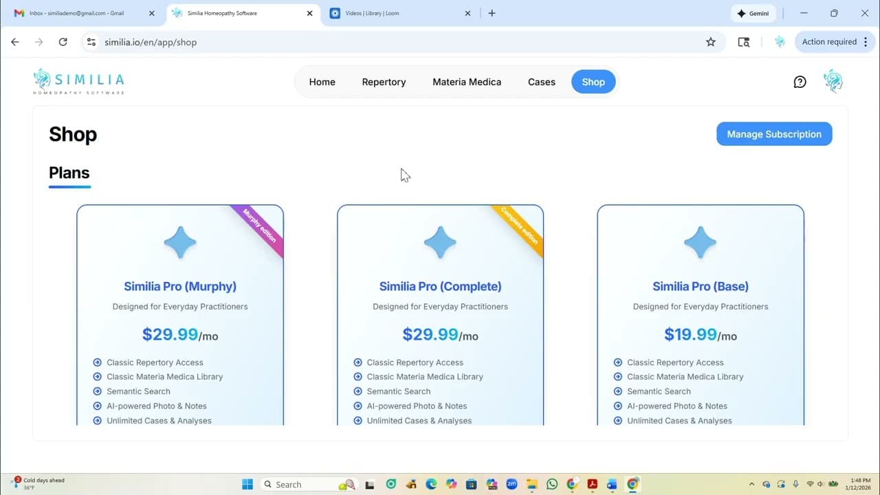Click the icon beside AI-powered Photo & Notes on Murphy plan
The width and height of the screenshot is (880, 495).
pyautogui.click(x=97, y=406)
